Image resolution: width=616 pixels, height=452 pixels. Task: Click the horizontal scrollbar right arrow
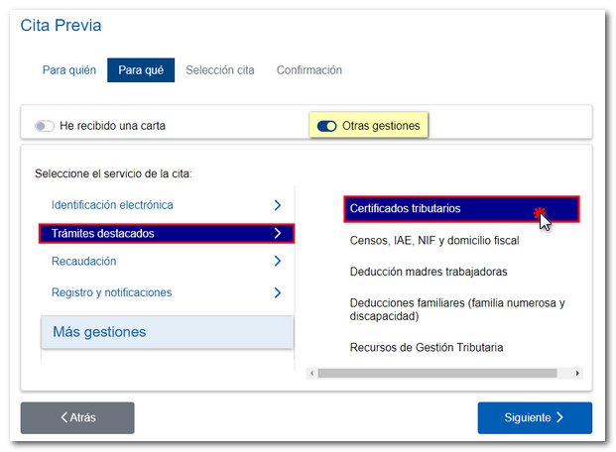tap(578, 373)
